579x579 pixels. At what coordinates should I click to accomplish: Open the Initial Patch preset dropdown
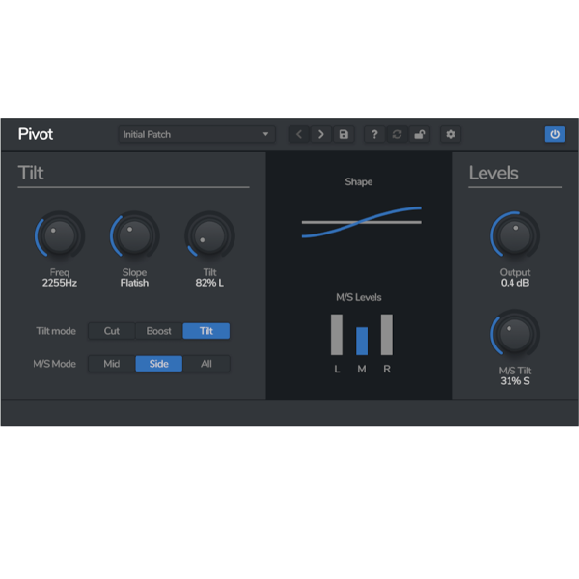pyautogui.click(x=197, y=134)
